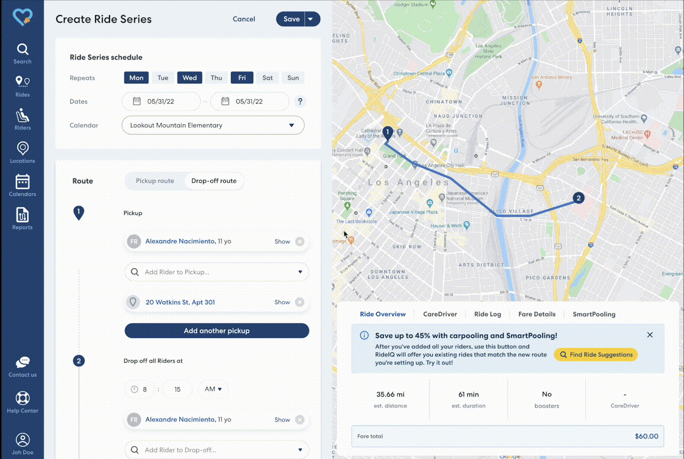Click the drop-off hour field
The width and height of the screenshot is (684, 459).
pos(140,389)
